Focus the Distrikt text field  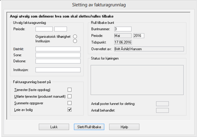click(x=58, y=49)
